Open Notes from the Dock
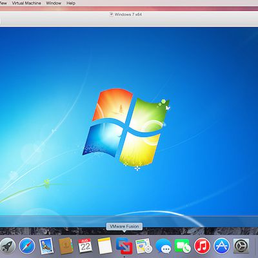This screenshot has height=258, width=258. coord(104,246)
